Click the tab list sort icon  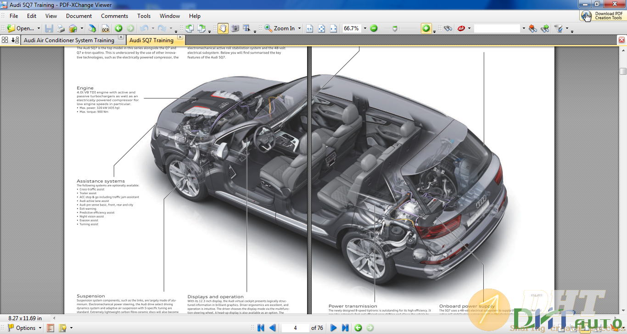point(15,40)
